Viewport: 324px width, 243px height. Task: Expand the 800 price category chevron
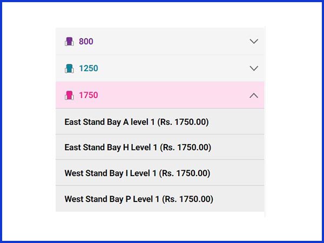click(x=254, y=42)
